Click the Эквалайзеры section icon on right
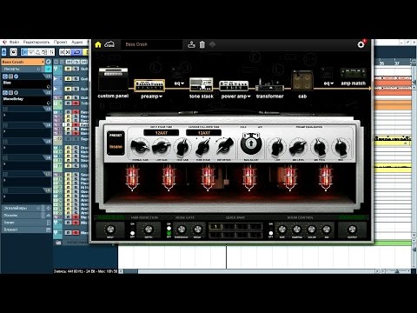 click(48, 208)
